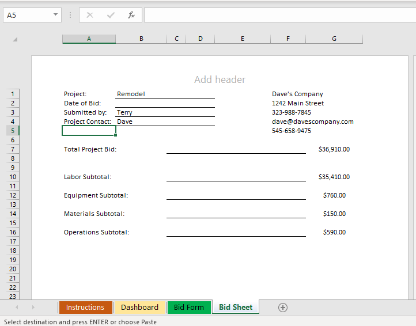Click the Add header area
Image resolution: width=416 pixels, height=326 pixels.
tap(220, 79)
